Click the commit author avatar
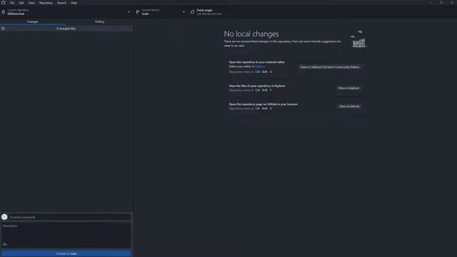Image resolution: width=457 pixels, height=257 pixels. 4,217
